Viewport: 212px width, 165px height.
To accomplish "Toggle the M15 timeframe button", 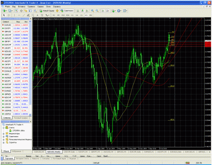I will [63, 15].
